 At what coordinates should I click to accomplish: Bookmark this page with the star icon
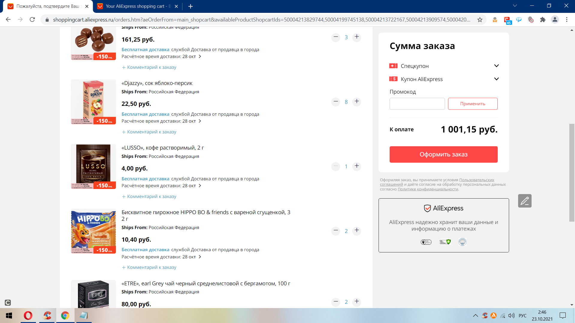(x=480, y=20)
